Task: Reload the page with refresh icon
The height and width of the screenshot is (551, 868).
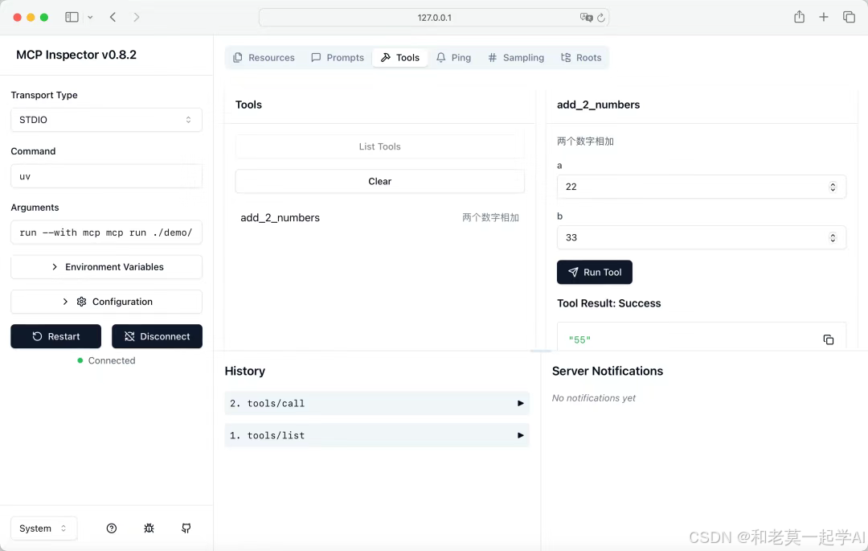Action: 600,18
